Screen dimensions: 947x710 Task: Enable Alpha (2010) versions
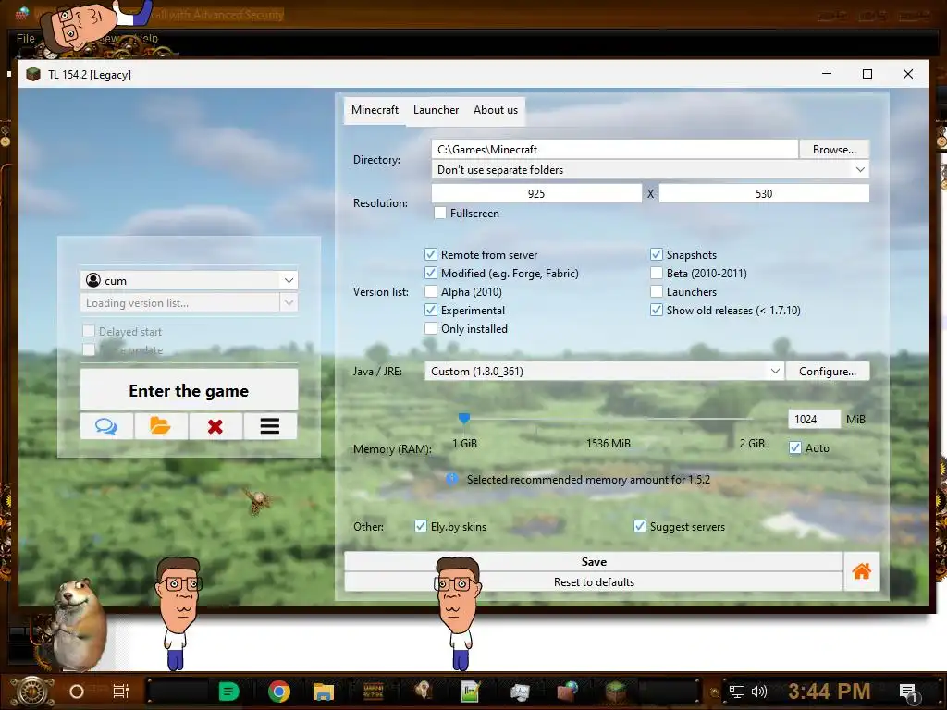[x=431, y=291]
